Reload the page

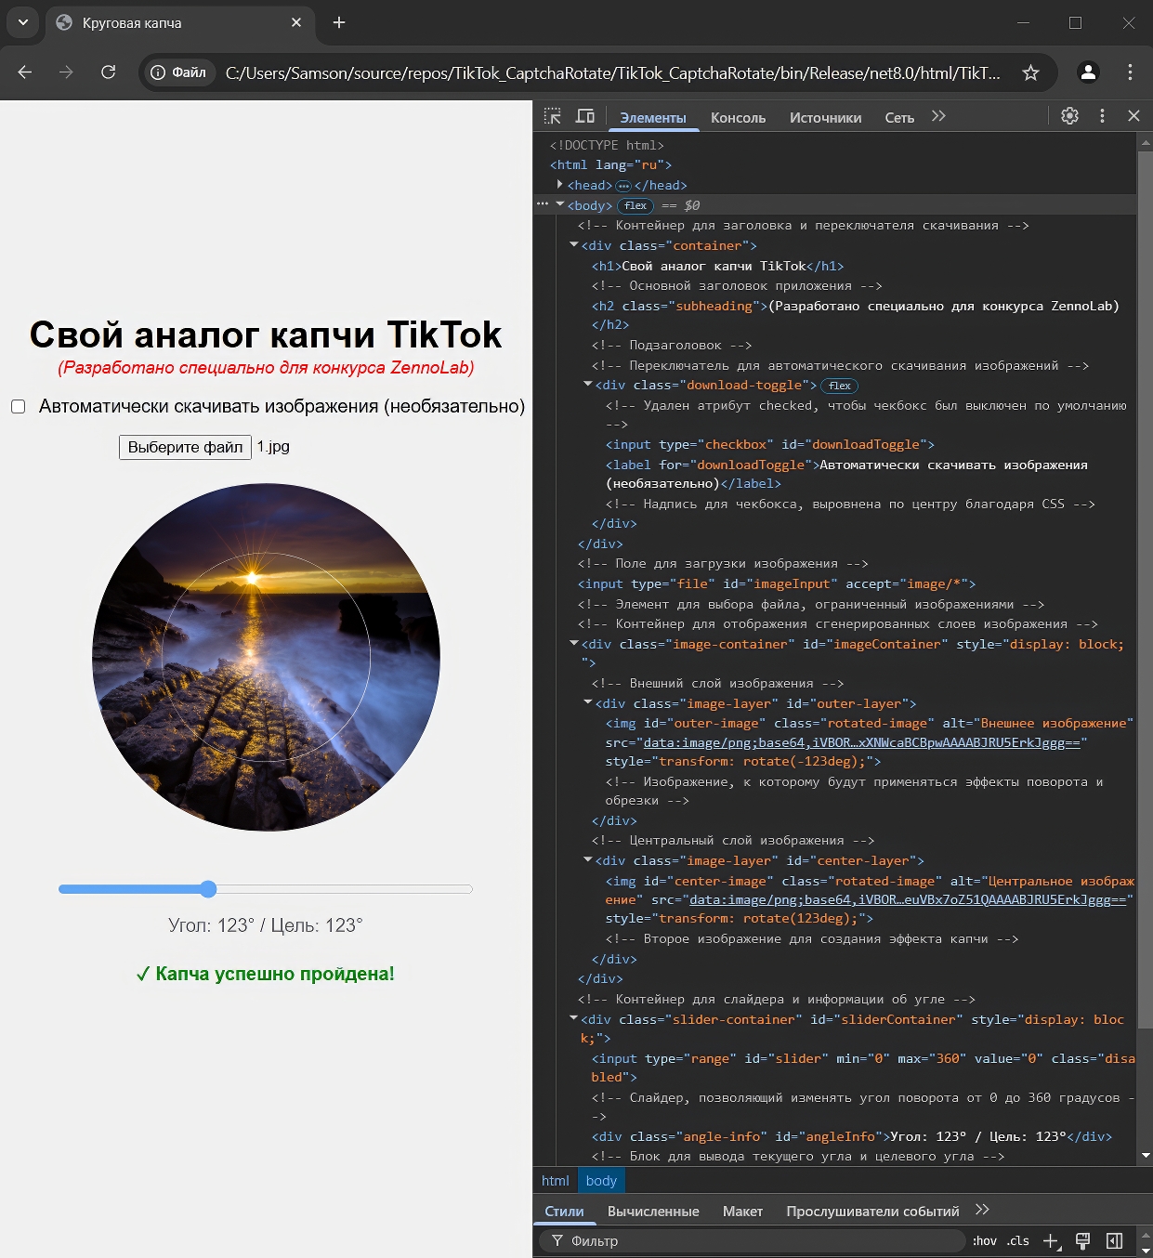[x=108, y=72]
